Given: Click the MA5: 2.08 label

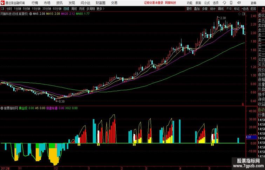Looking at the screenshot, I should (x=39, y=14).
